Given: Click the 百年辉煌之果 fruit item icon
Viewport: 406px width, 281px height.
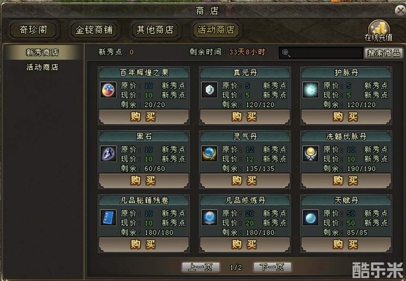Looking at the screenshot, I should (108, 90).
